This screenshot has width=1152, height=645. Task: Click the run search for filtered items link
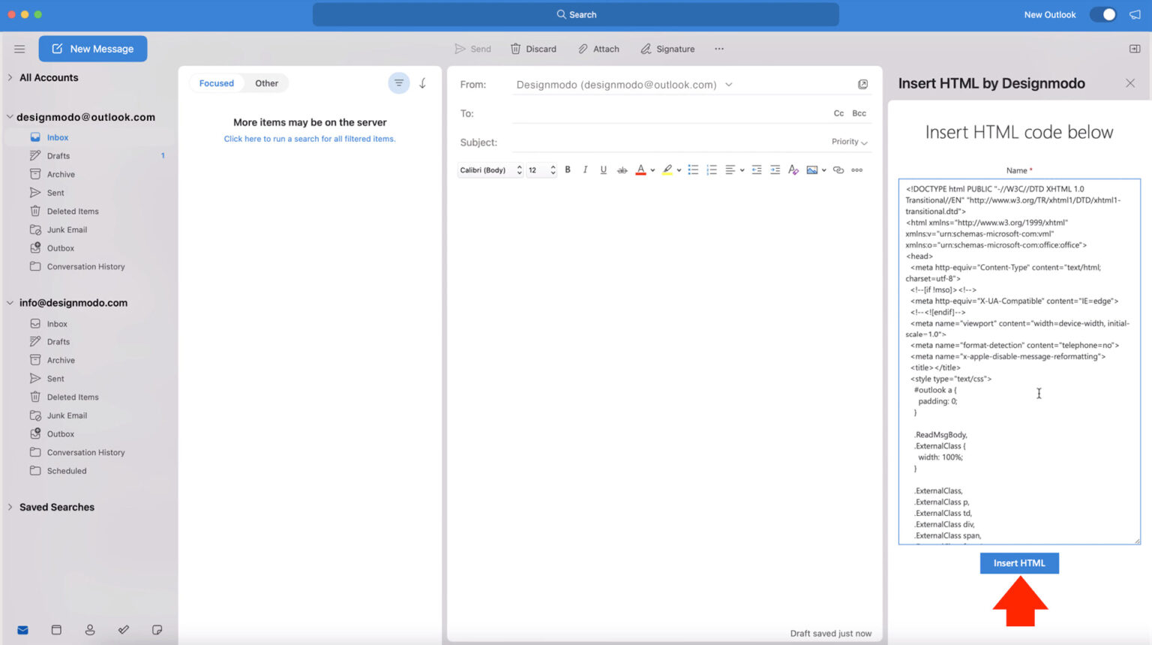point(309,139)
